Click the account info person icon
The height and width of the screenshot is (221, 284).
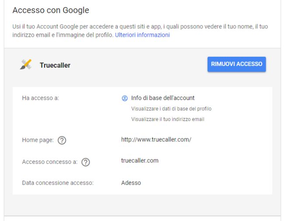point(125,98)
